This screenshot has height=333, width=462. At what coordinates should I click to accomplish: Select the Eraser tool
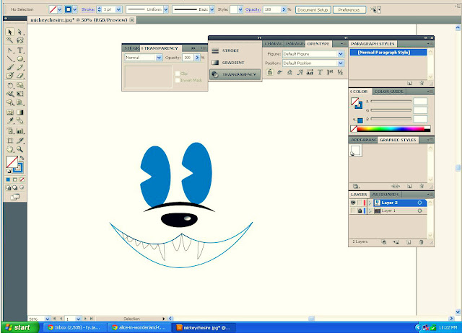tap(19, 76)
